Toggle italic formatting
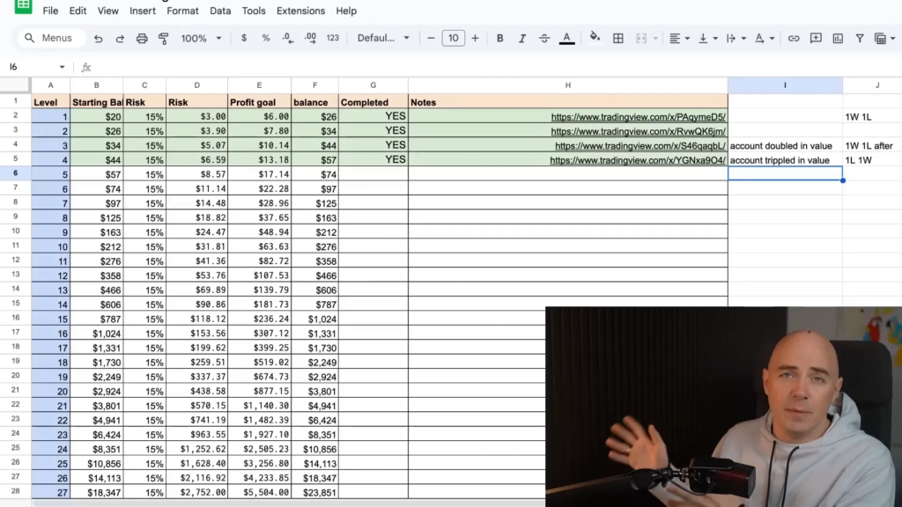This screenshot has height=507, width=902. point(522,39)
